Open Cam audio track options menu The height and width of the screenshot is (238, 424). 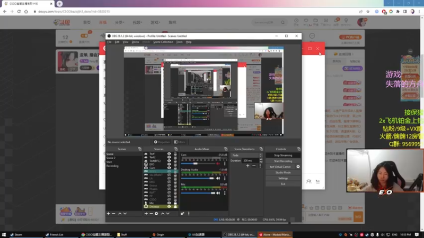pyautogui.click(x=225, y=163)
